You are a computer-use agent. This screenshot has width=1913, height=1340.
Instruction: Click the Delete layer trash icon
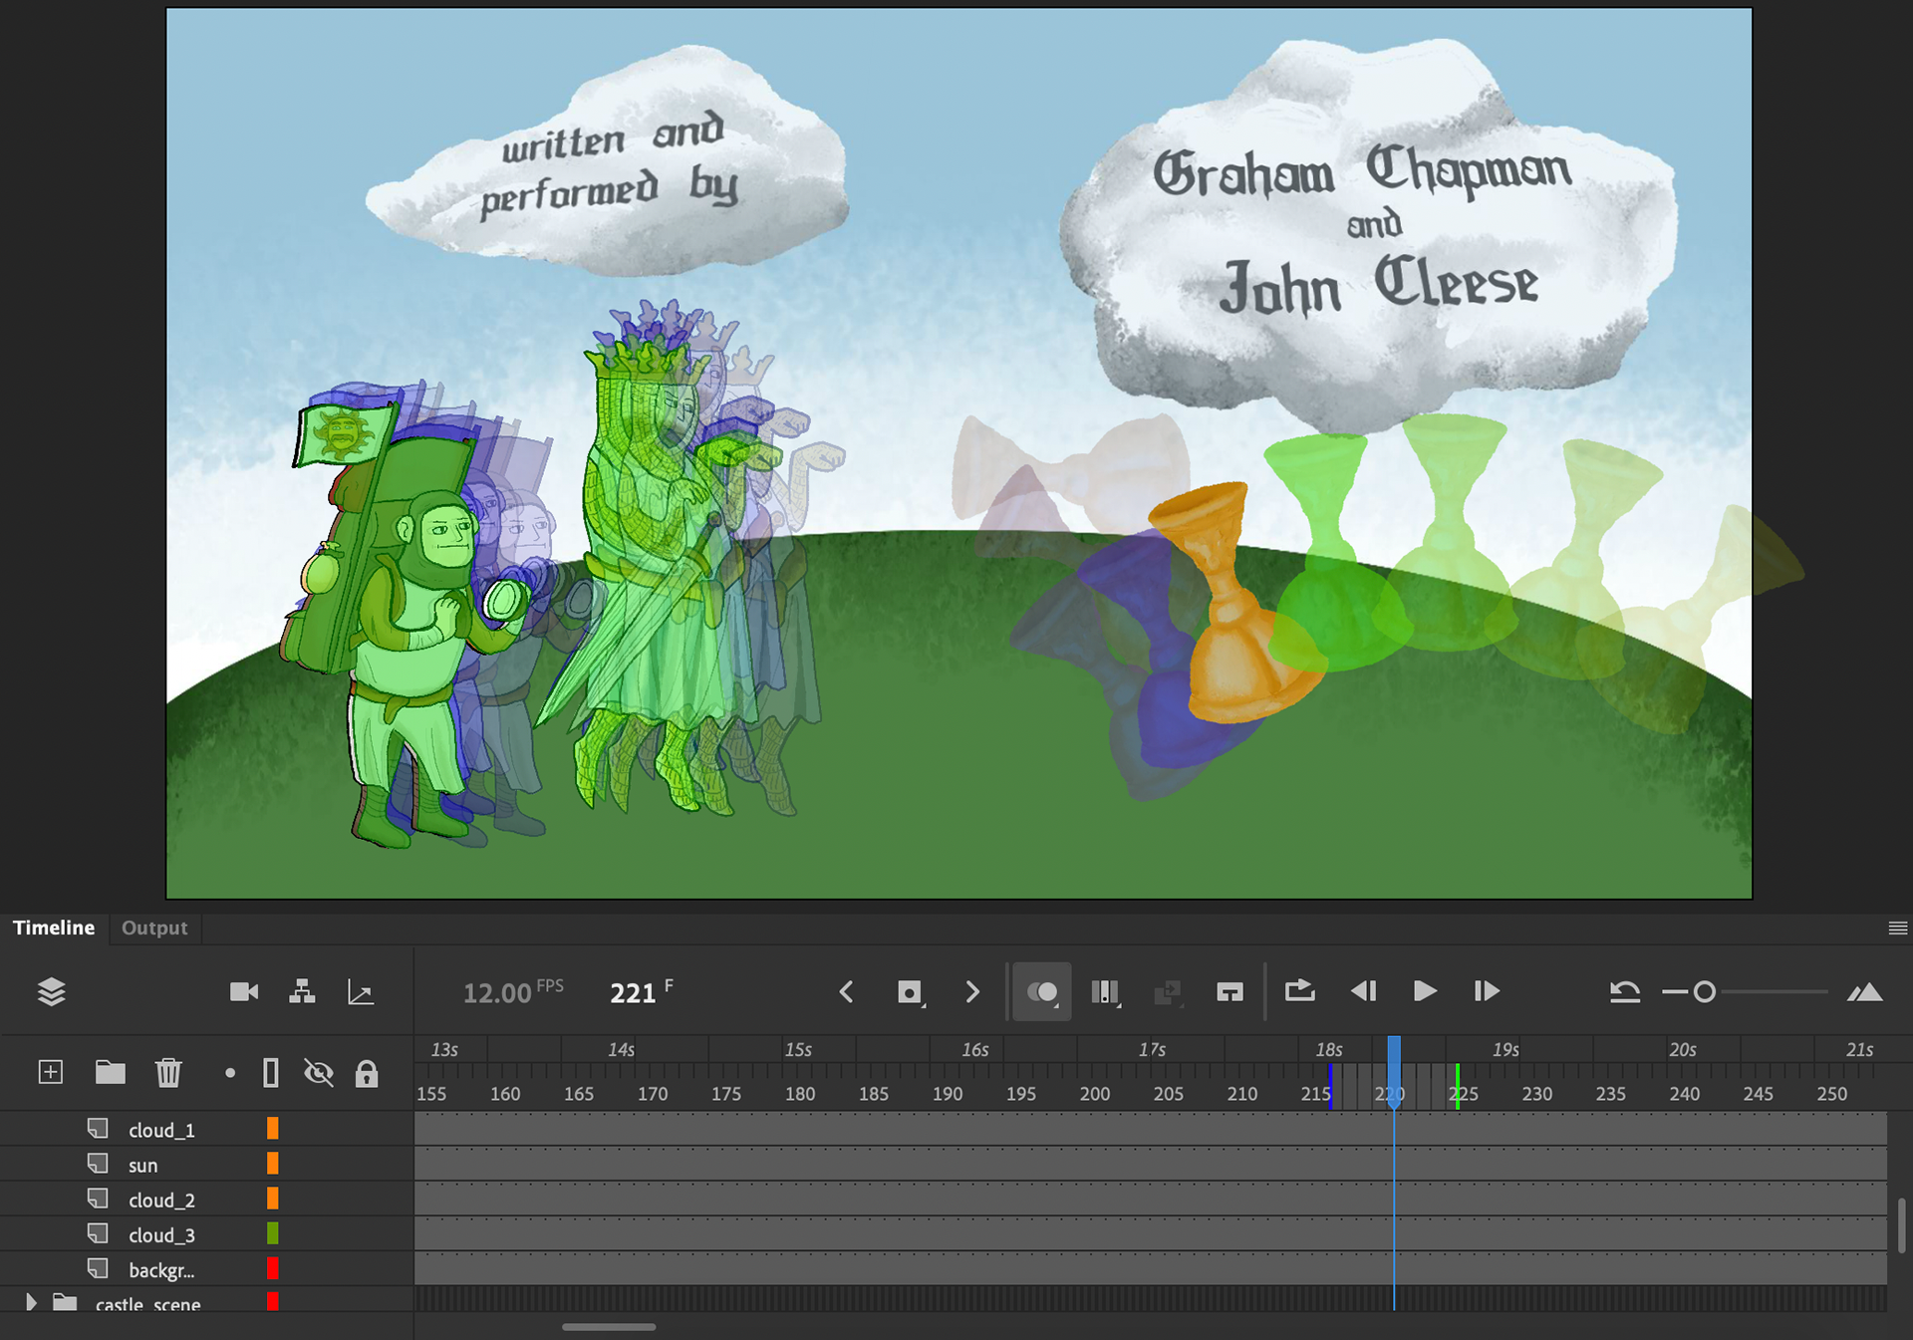click(168, 1072)
